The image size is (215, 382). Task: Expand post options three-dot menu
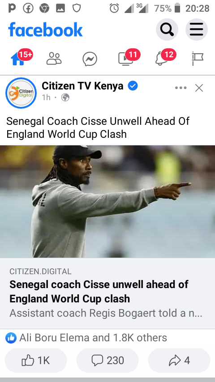(181, 88)
